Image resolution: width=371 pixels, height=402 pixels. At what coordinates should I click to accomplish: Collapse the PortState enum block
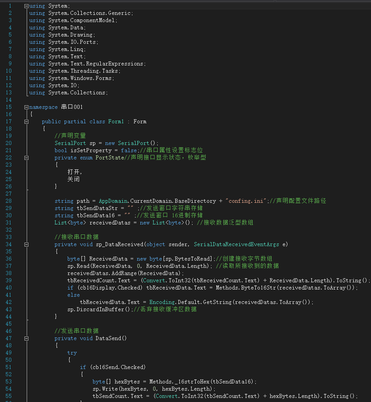26,158
